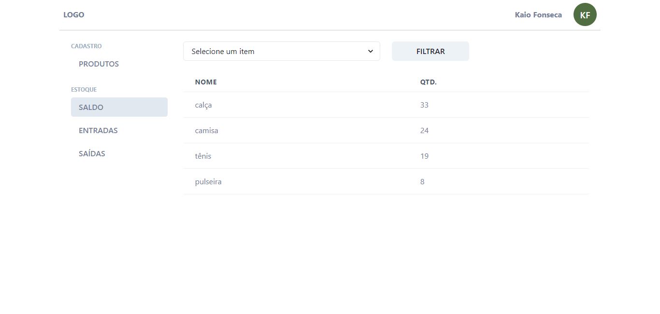Select the 'calça' row in the table
Image resolution: width=660 pixels, height=314 pixels.
click(x=203, y=105)
